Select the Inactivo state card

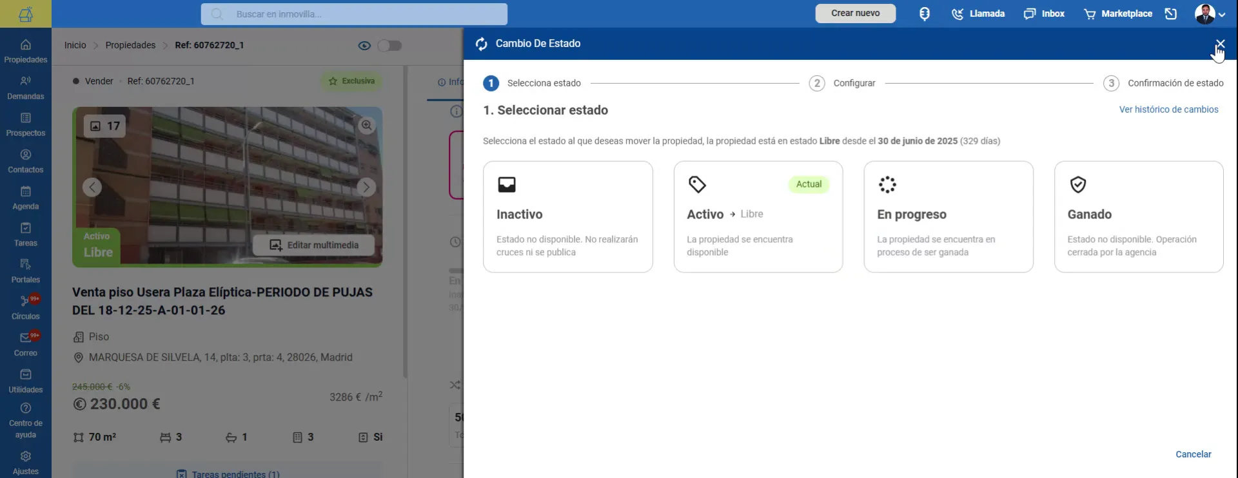[x=568, y=216]
